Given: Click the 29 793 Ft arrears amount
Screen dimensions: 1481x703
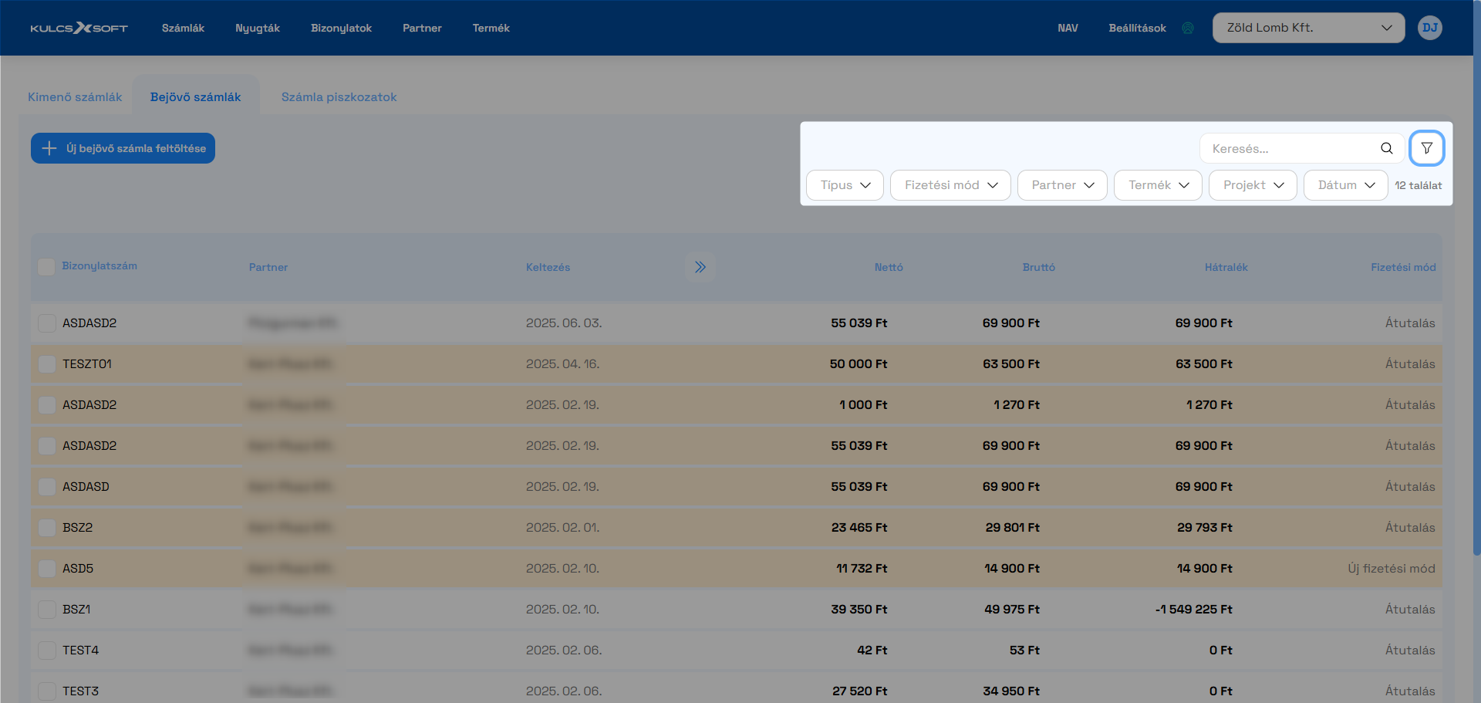Looking at the screenshot, I should (x=1205, y=528).
